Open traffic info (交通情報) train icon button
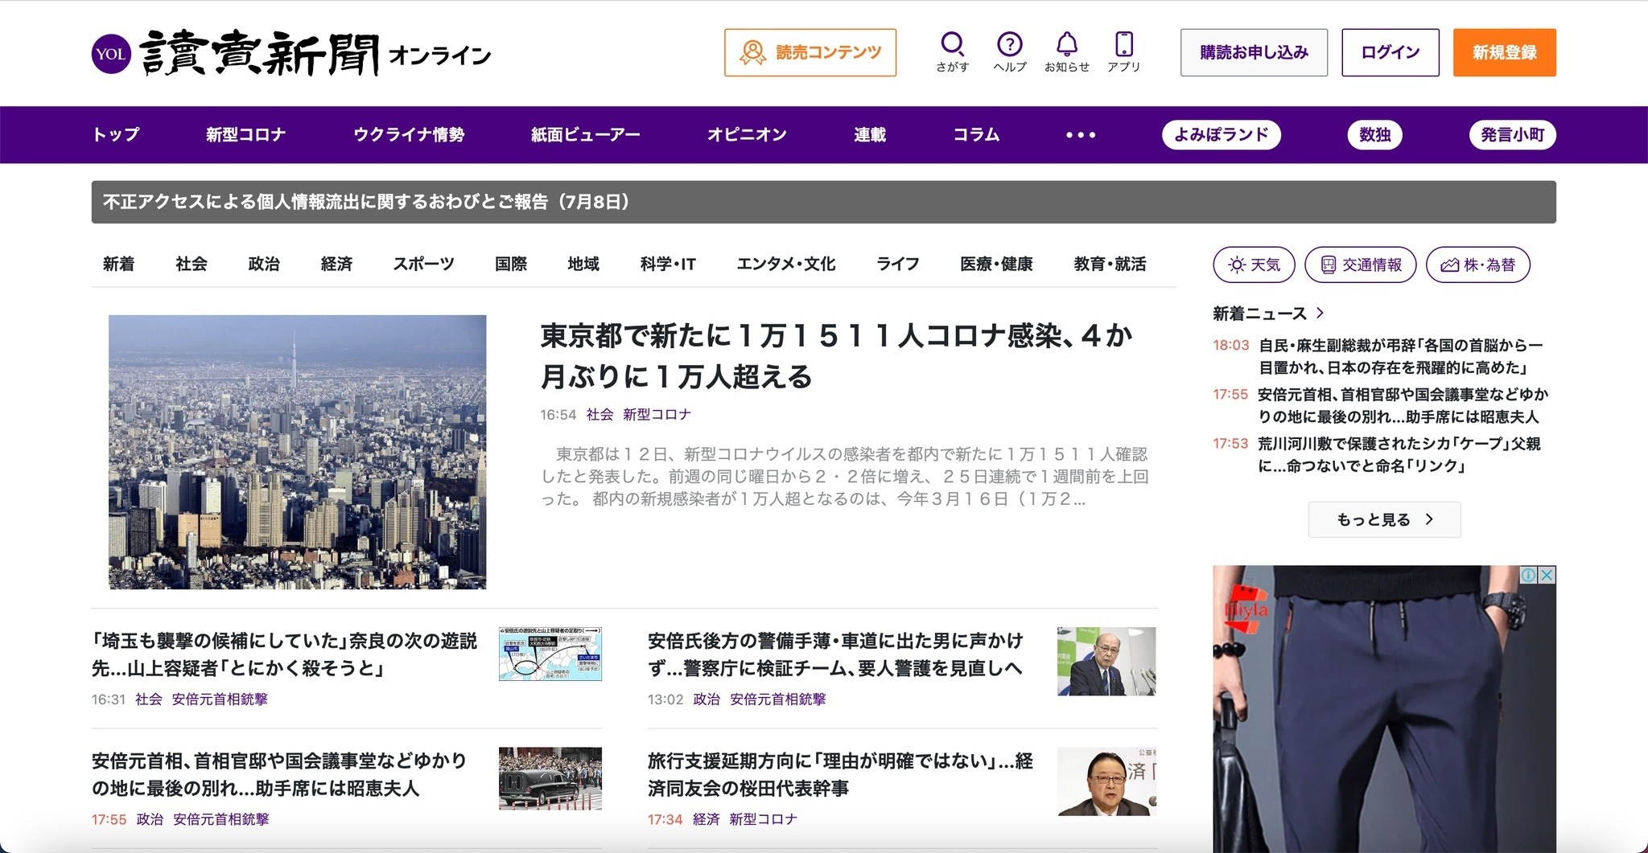The width and height of the screenshot is (1648, 853). (1360, 265)
